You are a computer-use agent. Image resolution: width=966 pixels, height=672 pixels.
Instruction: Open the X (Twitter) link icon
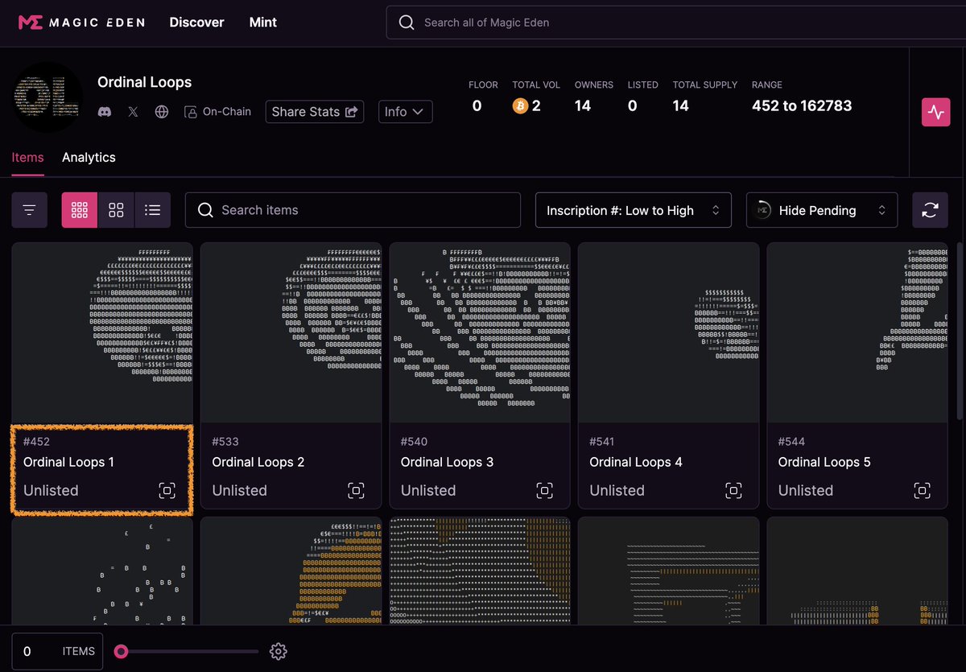(x=133, y=112)
